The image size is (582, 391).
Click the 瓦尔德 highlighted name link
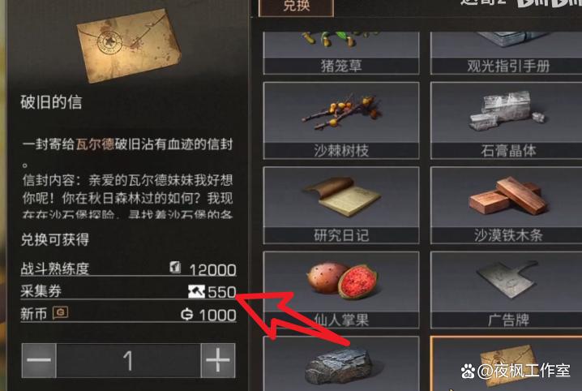(95, 144)
